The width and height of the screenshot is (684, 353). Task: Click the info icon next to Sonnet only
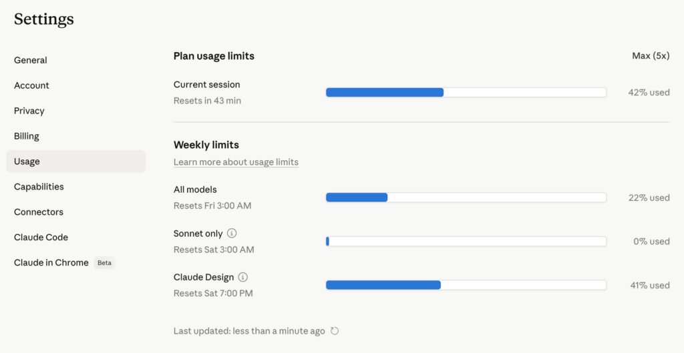click(x=232, y=234)
